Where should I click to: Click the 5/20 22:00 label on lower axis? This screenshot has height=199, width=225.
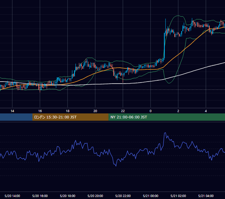(x=123, y=196)
